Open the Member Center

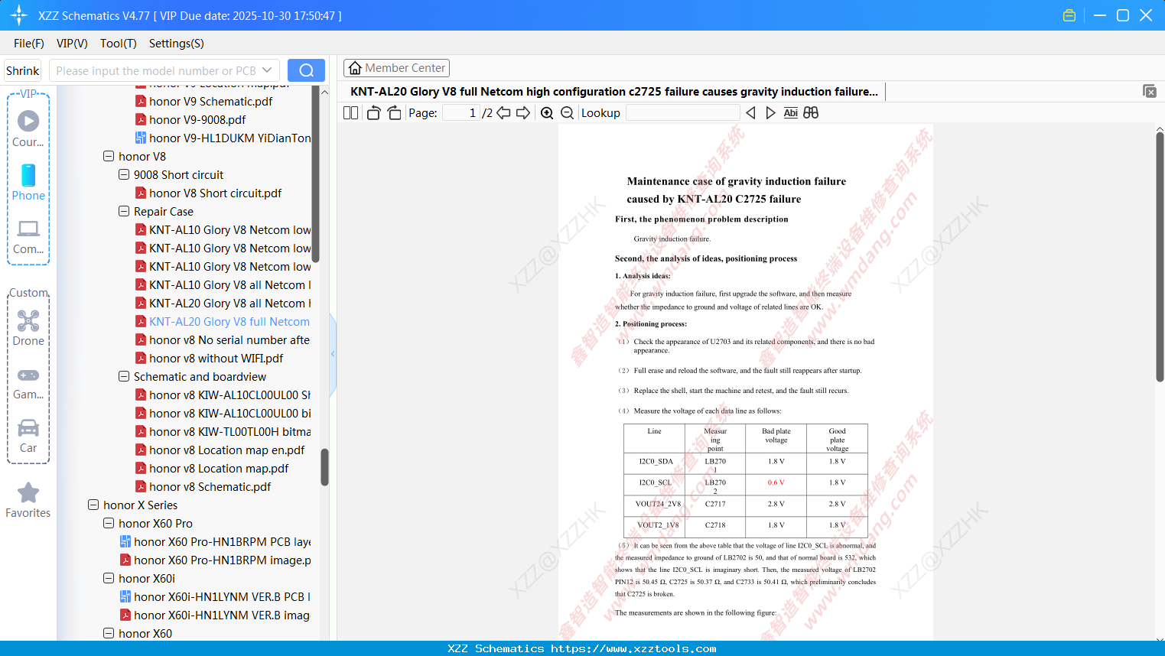tap(396, 68)
